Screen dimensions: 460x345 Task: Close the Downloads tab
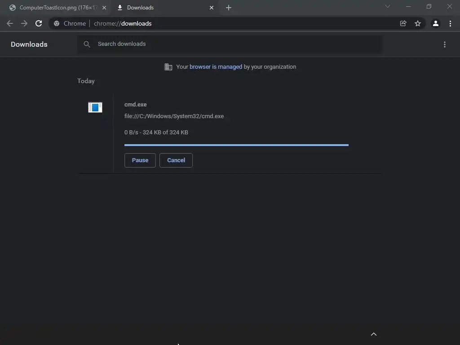click(x=212, y=8)
